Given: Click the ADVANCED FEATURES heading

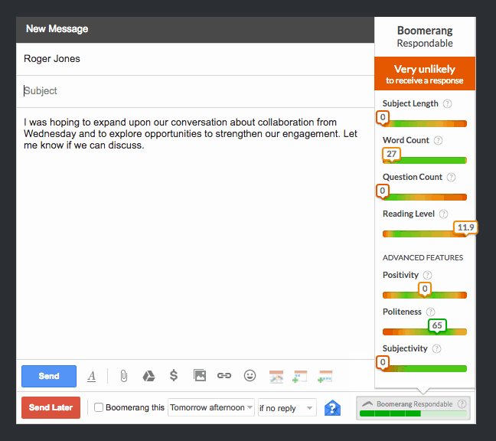Looking at the screenshot, I should coord(423,258).
